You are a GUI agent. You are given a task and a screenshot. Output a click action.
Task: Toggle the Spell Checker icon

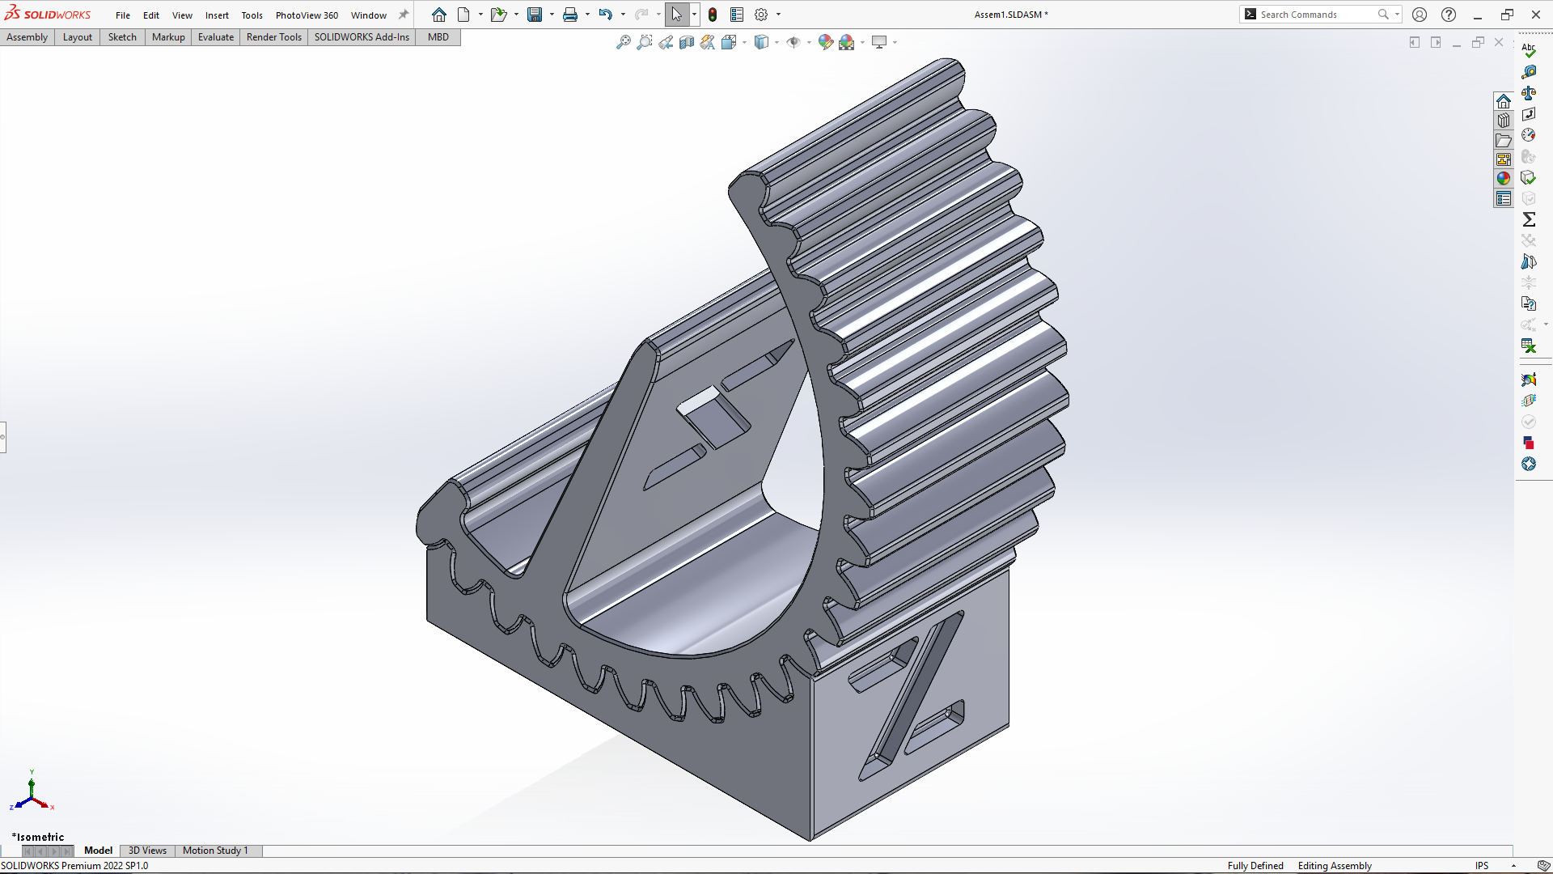pyautogui.click(x=1529, y=50)
